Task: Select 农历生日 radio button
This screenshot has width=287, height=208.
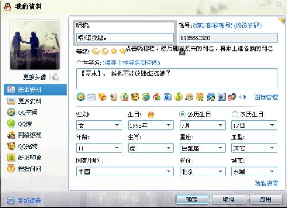Action: pyautogui.click(x=235, y=114)
